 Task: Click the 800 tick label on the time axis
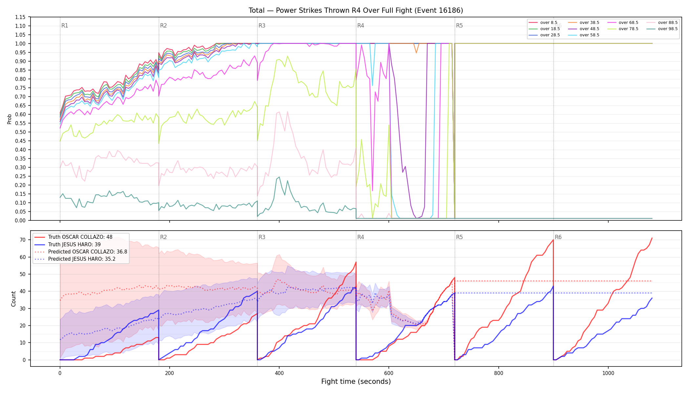point(499,373)
